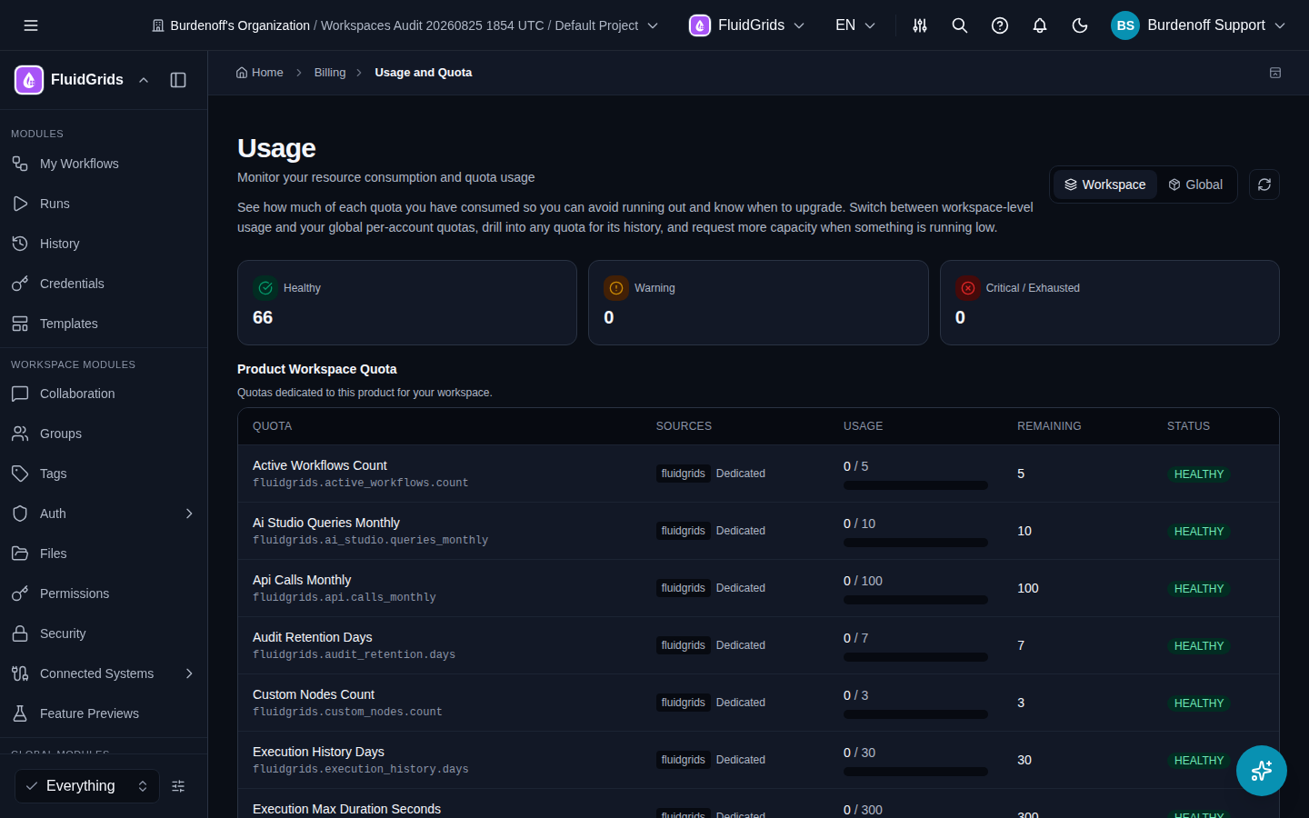Open Collaboration workspace module
This screenshot has height=818, width=1309.
pyautogui.click(x=104, y=394)
